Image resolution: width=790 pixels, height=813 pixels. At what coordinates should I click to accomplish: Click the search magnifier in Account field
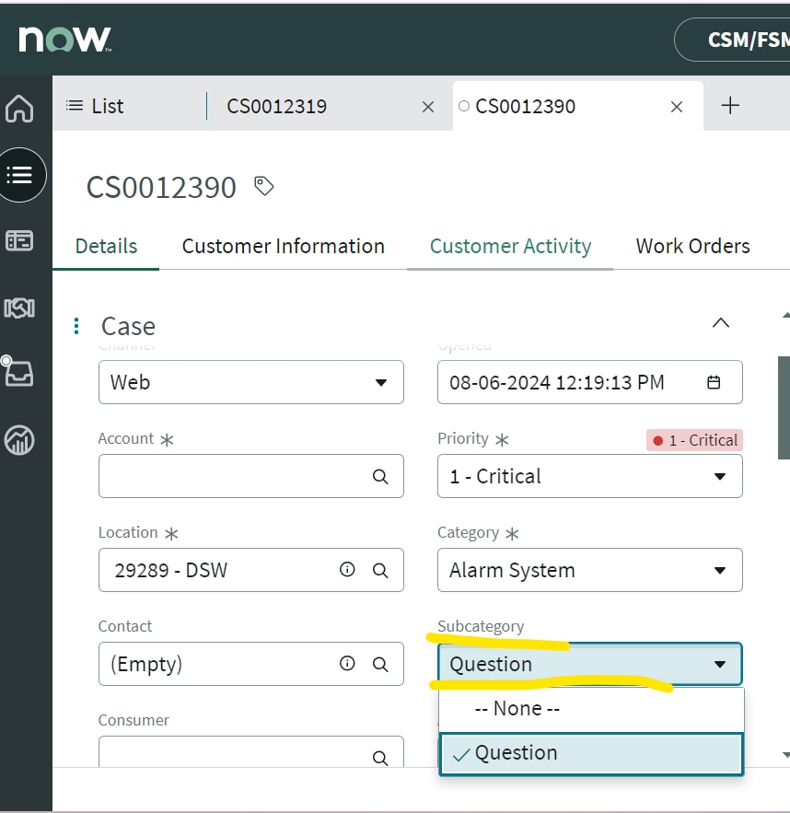(x=380, y=476)
